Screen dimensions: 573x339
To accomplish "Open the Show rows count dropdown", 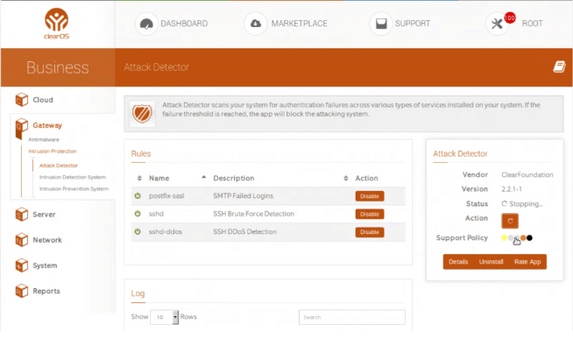I will [165, 317].
